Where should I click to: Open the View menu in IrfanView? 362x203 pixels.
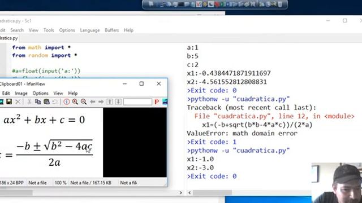pos(58,93)
